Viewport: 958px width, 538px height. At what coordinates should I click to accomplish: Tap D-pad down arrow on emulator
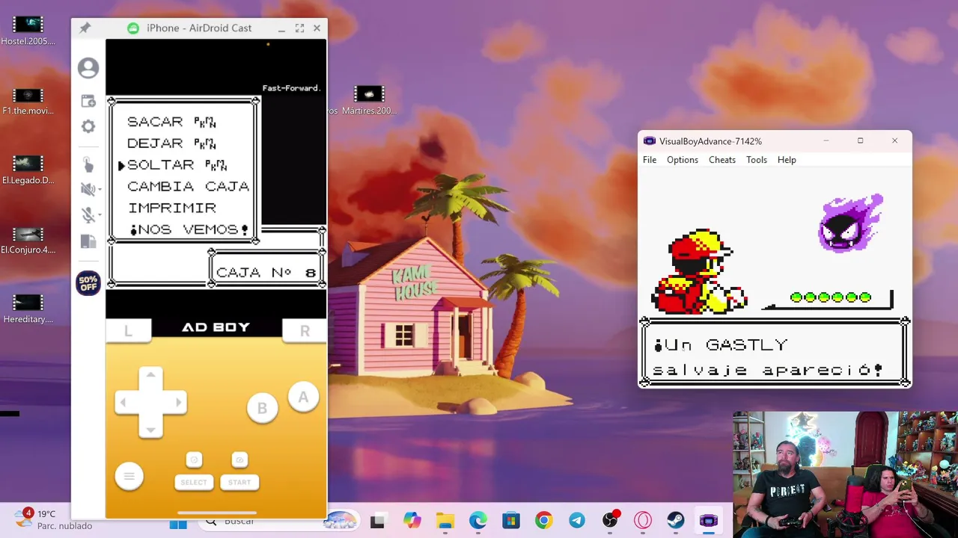point(150,429)
